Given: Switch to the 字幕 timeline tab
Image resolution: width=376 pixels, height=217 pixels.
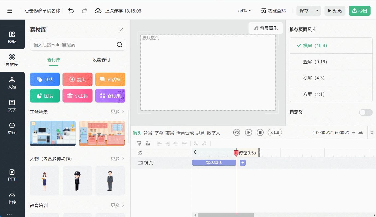Looking at the screenshot, I should (x=159, y=133).
